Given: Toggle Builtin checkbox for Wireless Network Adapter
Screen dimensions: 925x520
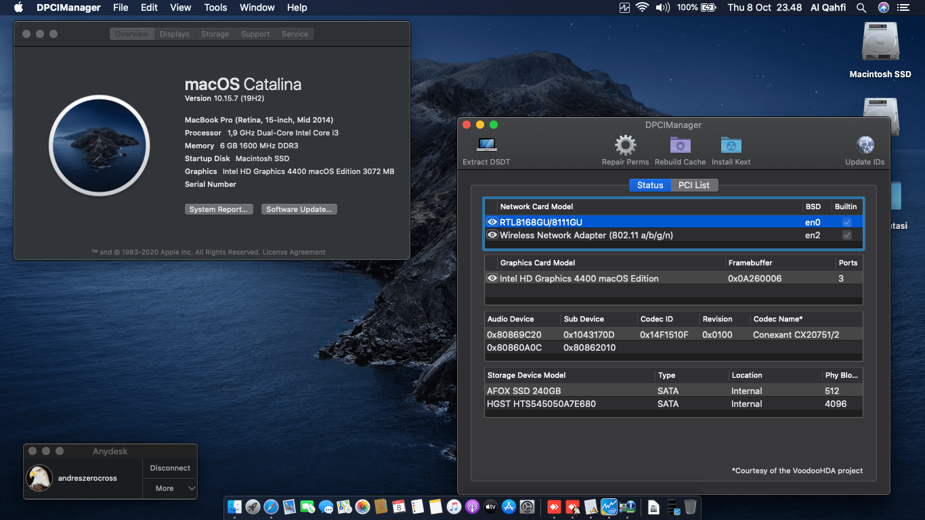Looking at the screenshot, I should click(846, 235).
